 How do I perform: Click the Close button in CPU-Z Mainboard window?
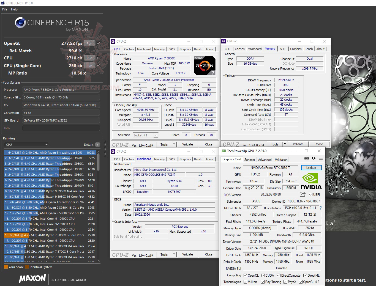(x=209, y=254)
